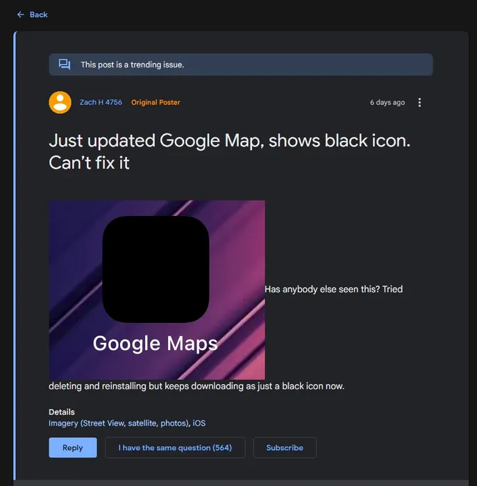
Task: Select the Original Poster label
Action: (x=156, y=102)
